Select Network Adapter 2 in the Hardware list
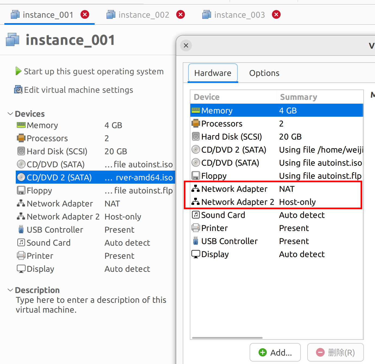 pyautogui.click(x=237, y=202)
